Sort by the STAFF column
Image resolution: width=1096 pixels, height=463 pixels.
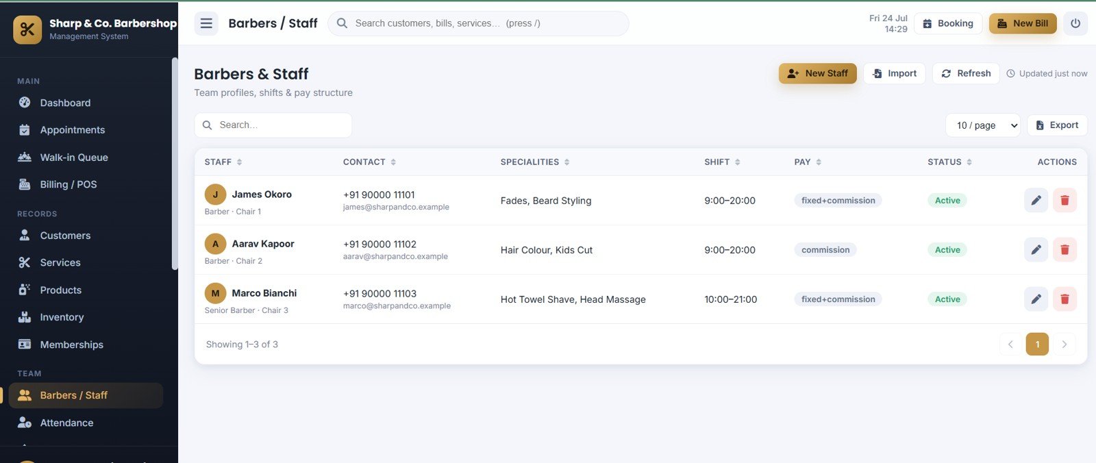pyautogui.click(x=223, y=162)
